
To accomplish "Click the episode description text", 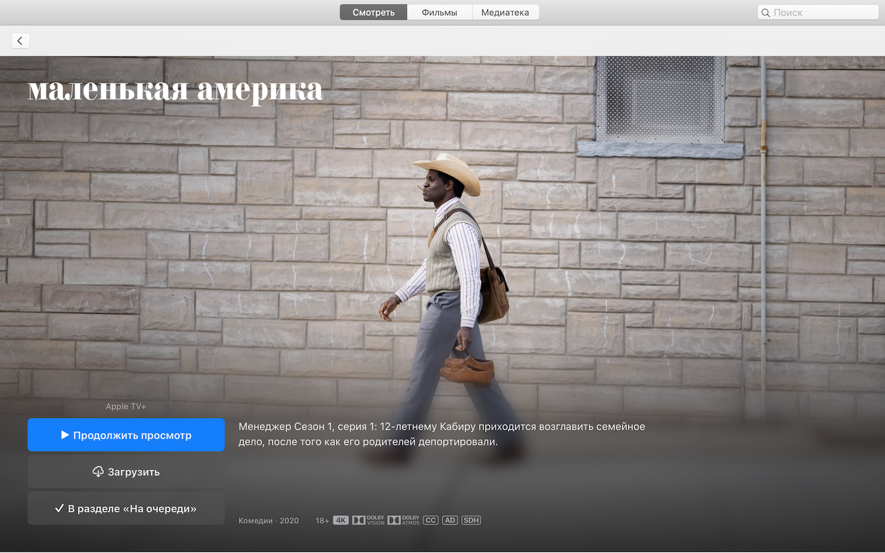I will pos(441,434).
